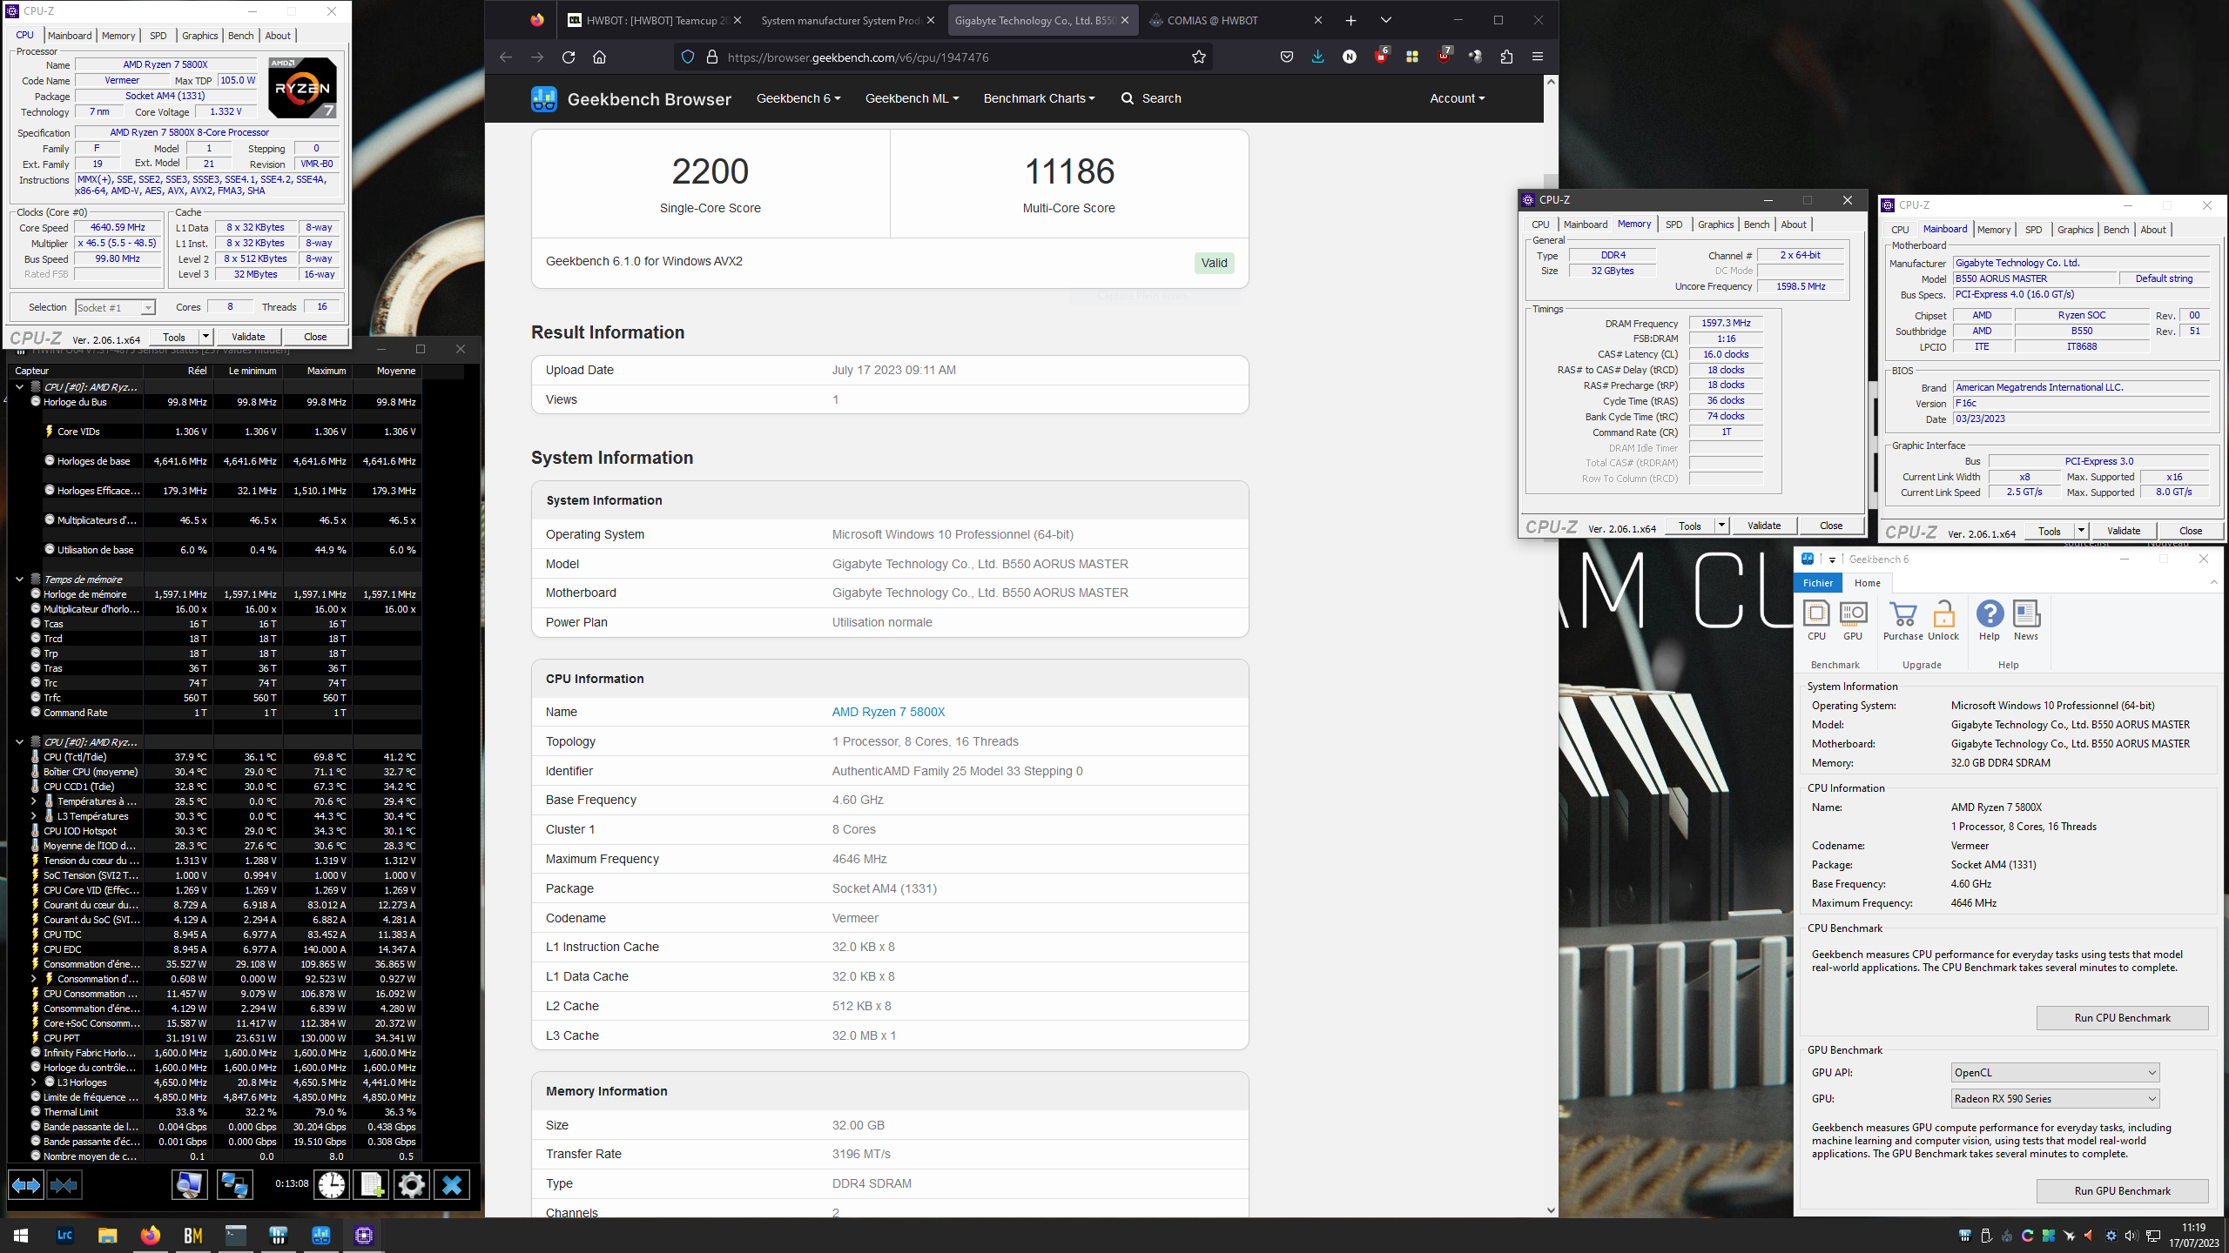Click Run CPU Benchmark button
Image resolution: width=2229 pixels, height=1253 pixels.
2122,1018
